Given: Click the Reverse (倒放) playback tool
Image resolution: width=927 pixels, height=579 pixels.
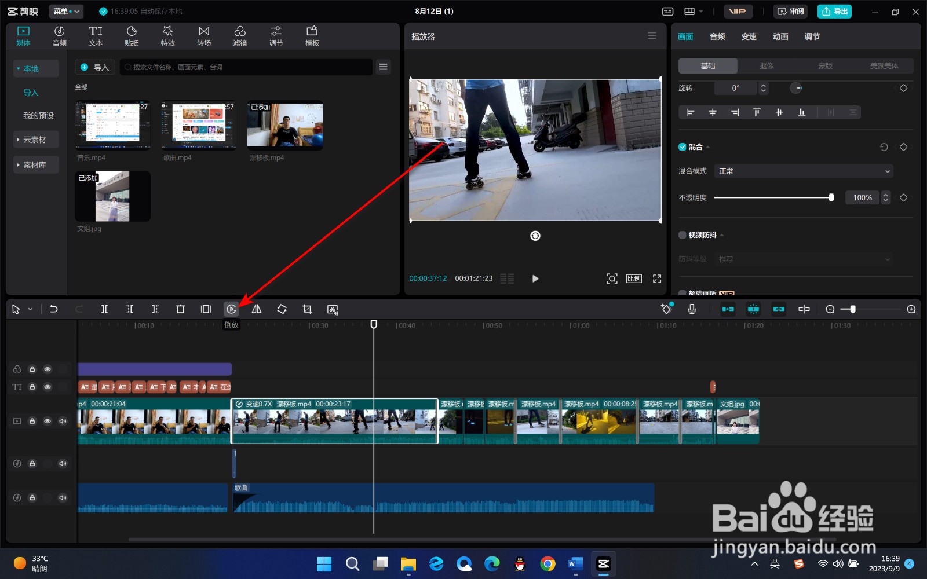Looking at the screenshot, I should [231, 309].
